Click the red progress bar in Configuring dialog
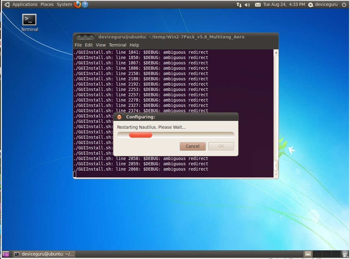This screenshot has height=259, width=350. point(140,135)
